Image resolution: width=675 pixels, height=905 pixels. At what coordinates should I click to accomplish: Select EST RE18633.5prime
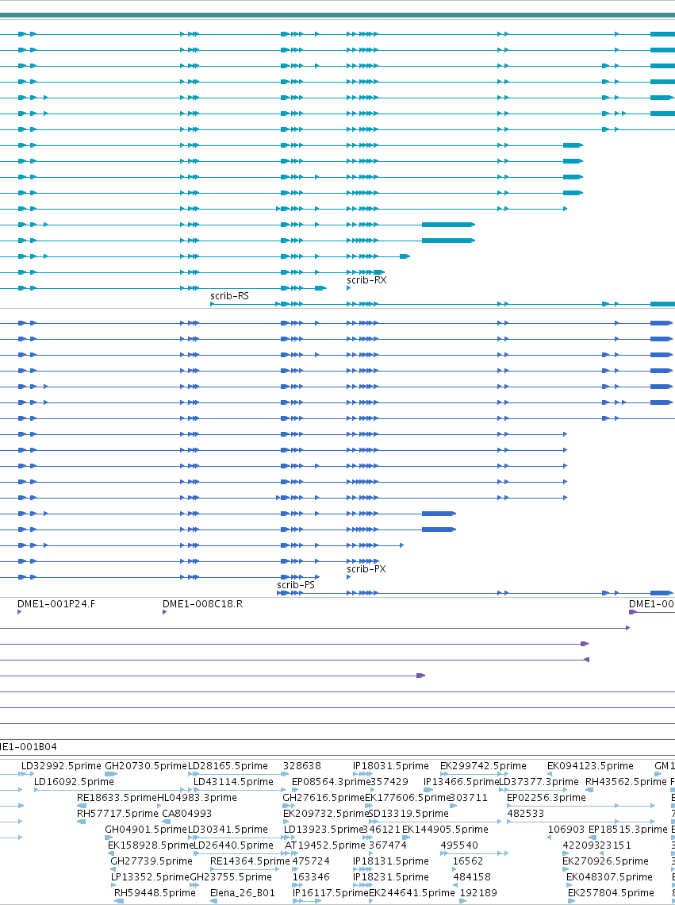tap(117, 798)
